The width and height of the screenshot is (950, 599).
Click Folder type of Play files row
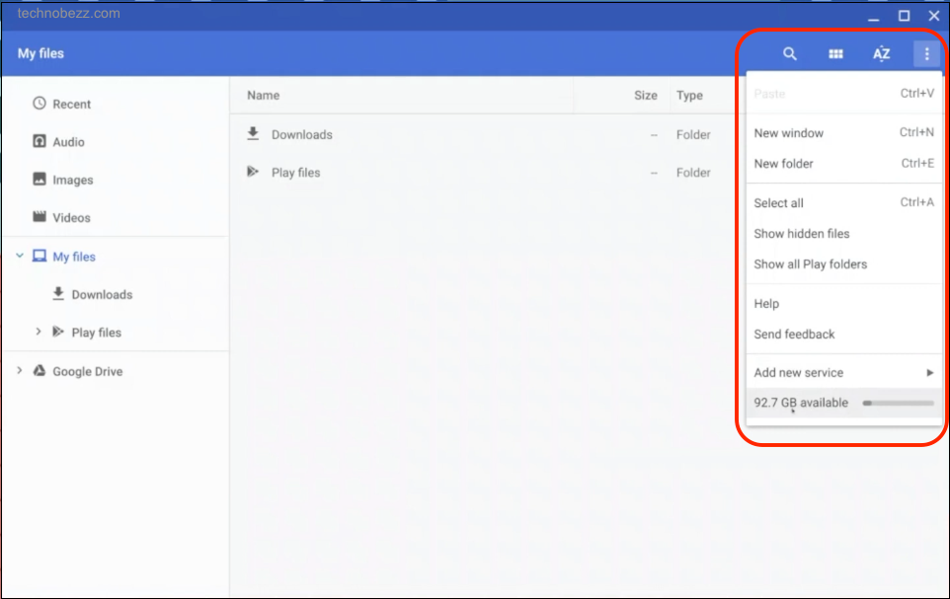(x=693, y=173)
